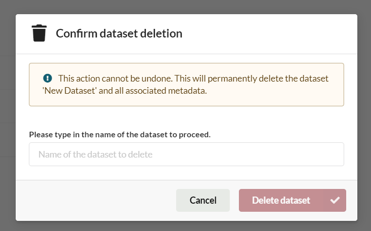Click the placeholder 'Name of the dataset to delete'
The image size is (371, 231).
[x=95, y=154]
